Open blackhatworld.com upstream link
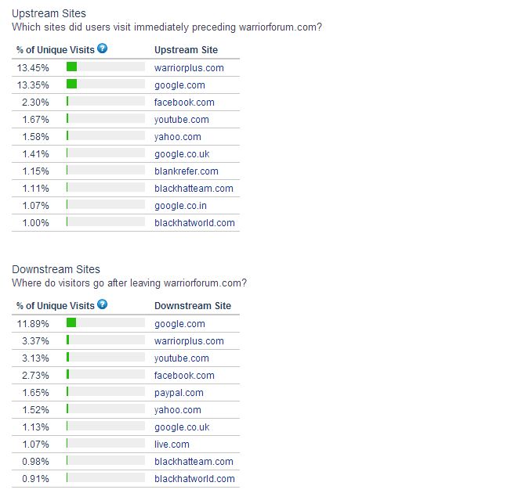Screen dimensions: 518x504 click(x=194, y=222)
